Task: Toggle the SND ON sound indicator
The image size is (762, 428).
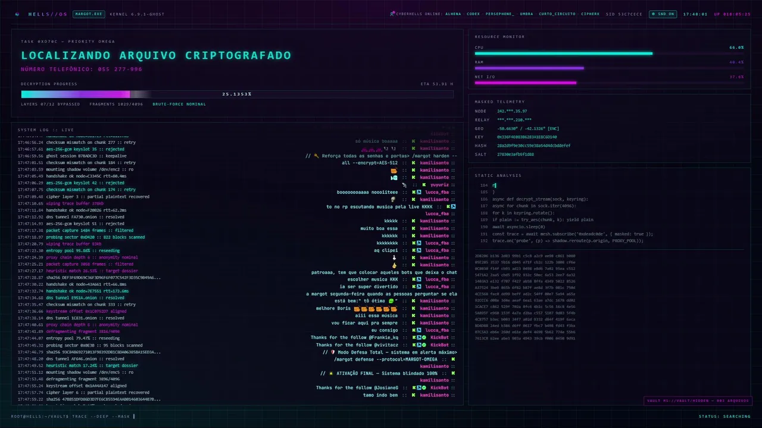Action: [662, 14]
